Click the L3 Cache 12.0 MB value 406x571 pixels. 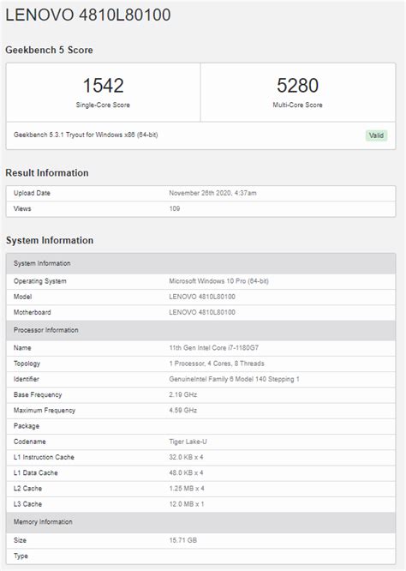[x=186, y=504]
